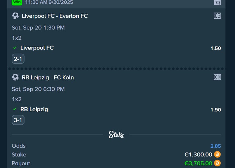Click the Stake logo in the divider

116,134
